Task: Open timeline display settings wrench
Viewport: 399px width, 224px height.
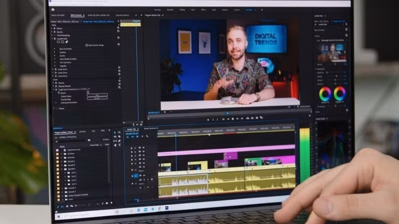Action: click(147, 136)
